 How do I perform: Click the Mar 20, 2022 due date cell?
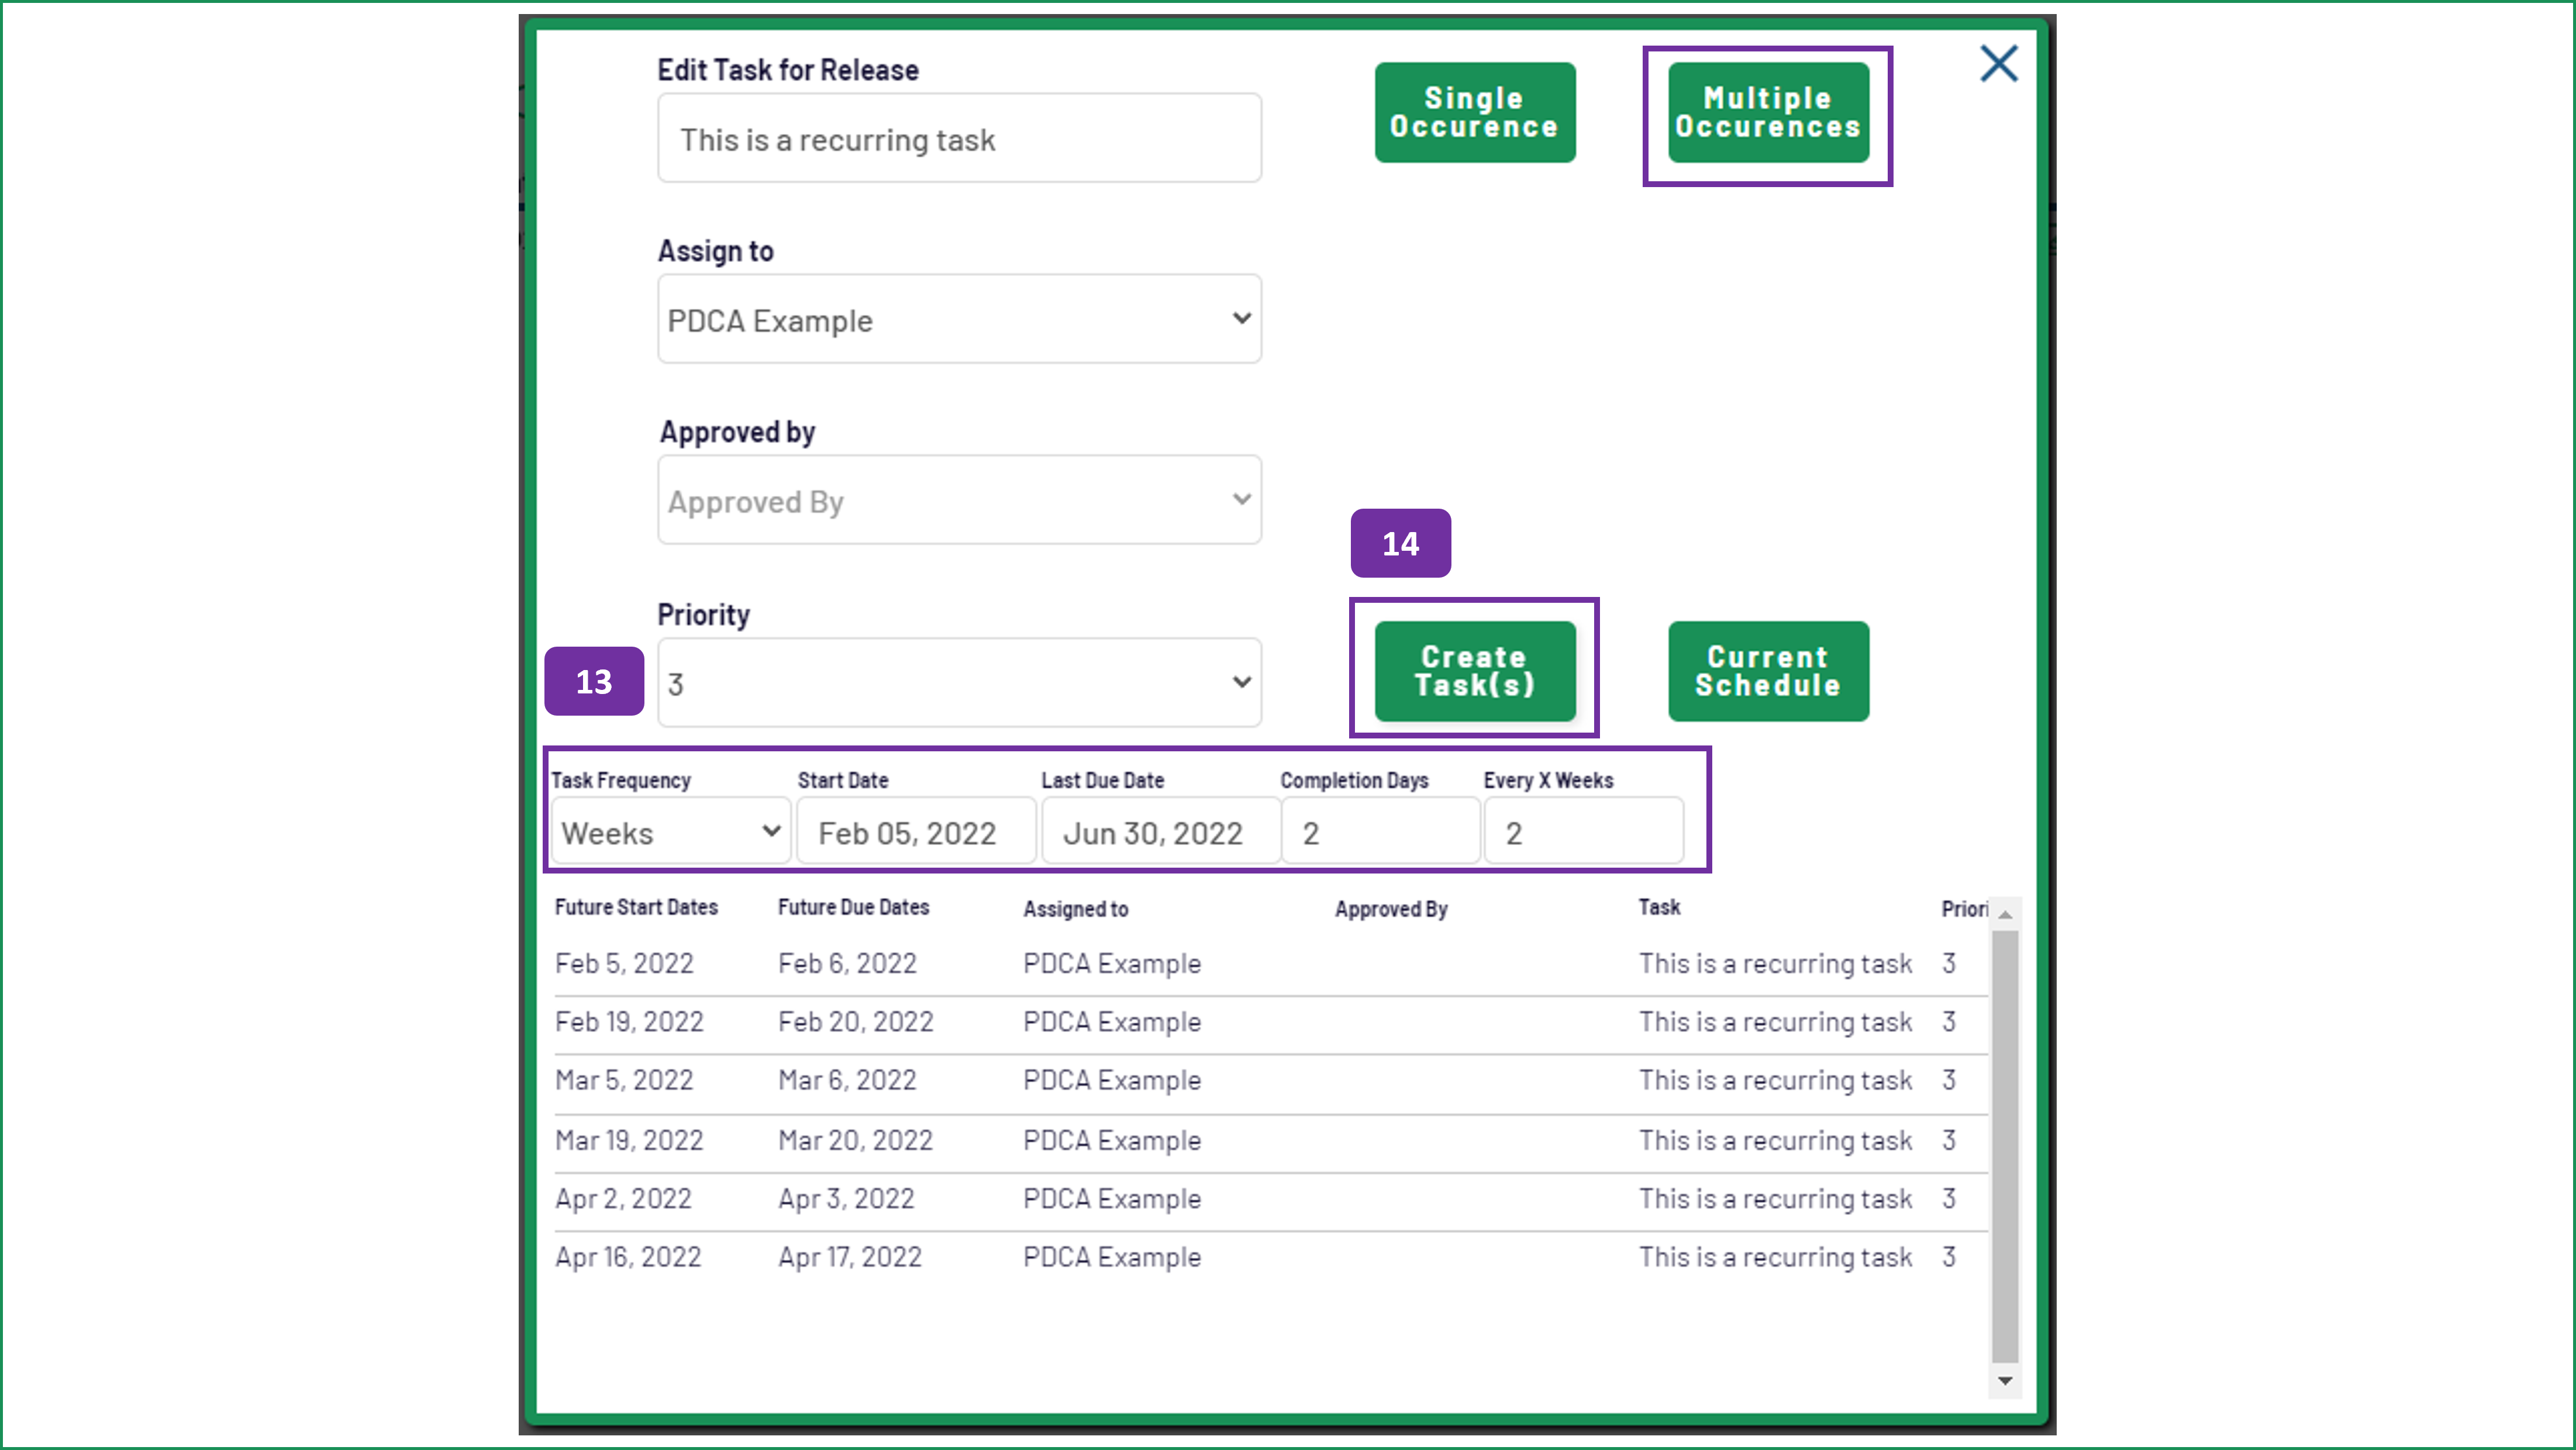tap(855, 1140)
